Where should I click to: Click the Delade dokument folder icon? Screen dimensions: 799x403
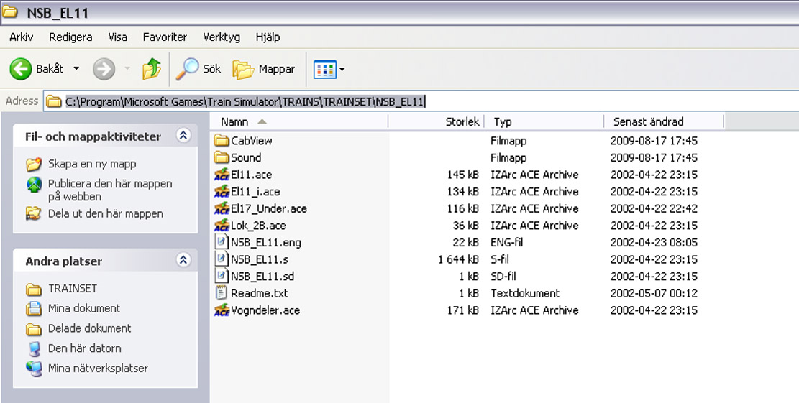[34, 329]
